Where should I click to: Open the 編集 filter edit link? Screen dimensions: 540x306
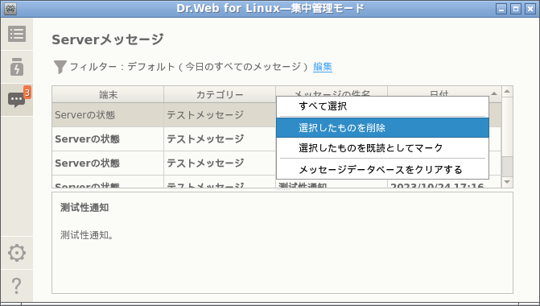point(323,67)
